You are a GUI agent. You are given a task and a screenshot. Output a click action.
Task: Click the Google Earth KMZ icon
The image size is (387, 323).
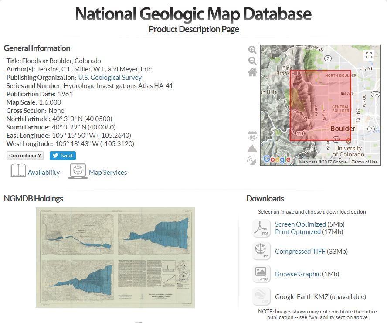coord(261,296)
